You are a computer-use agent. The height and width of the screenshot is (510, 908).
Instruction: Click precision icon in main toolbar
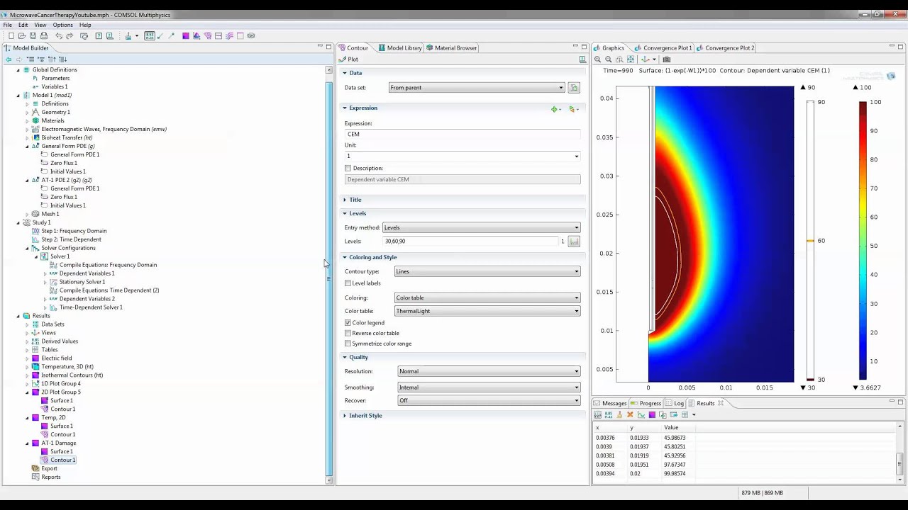[x=150, y=35]
